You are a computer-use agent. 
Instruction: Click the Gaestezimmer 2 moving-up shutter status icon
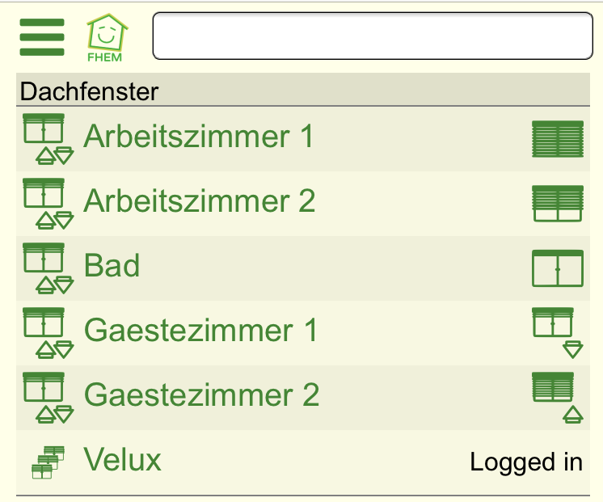[558, 398]
